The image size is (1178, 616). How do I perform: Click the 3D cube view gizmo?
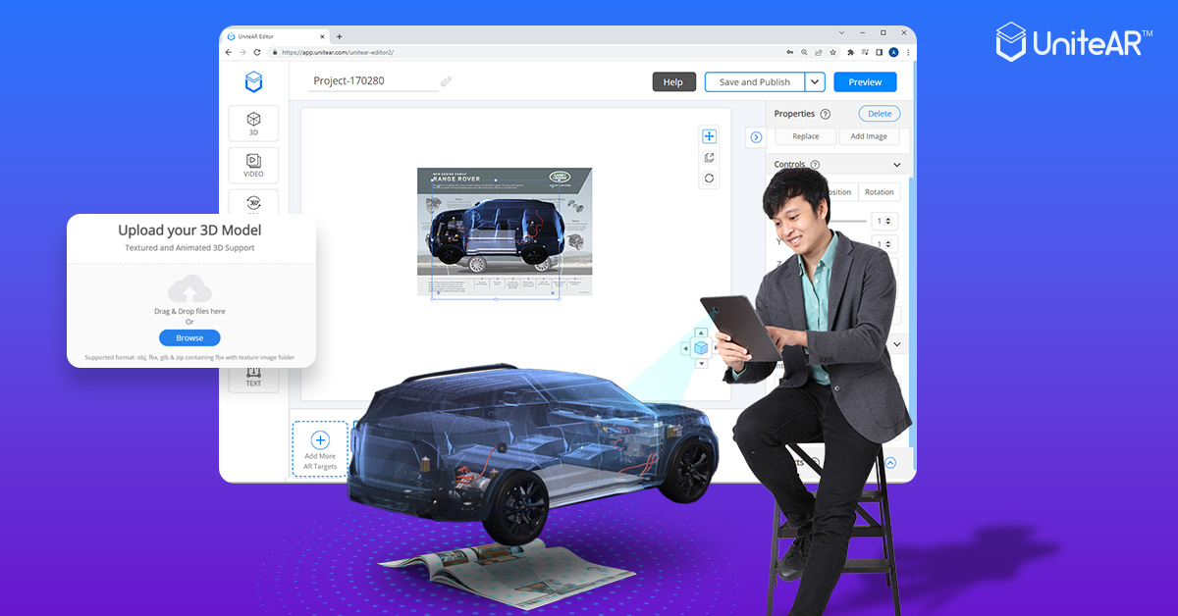pyautogui.click(x=701, y=348)
